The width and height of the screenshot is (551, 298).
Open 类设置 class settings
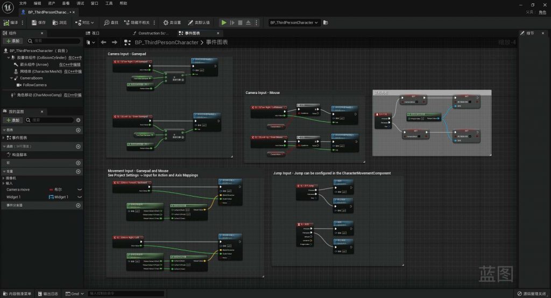[x=172, y=23]
